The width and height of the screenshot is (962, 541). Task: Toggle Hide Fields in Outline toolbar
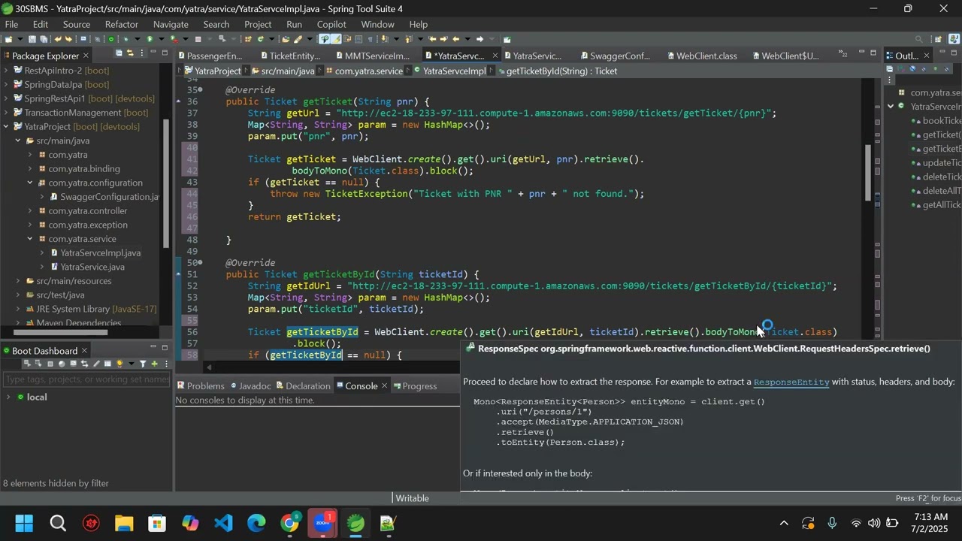click(912, 69)
